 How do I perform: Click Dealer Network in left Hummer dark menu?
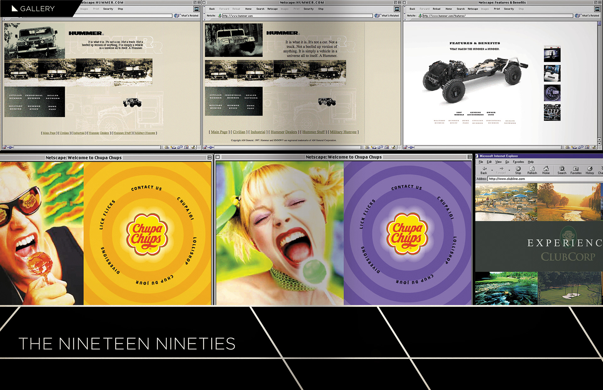coord(53,97)
